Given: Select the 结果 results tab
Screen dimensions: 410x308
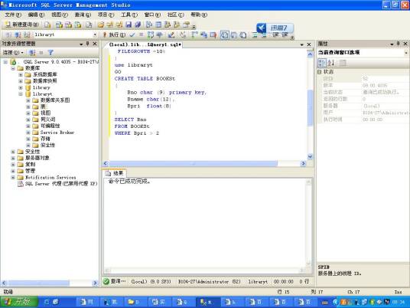Looking at the screenshot, I should pyautogui.click(x=115, y=173).
